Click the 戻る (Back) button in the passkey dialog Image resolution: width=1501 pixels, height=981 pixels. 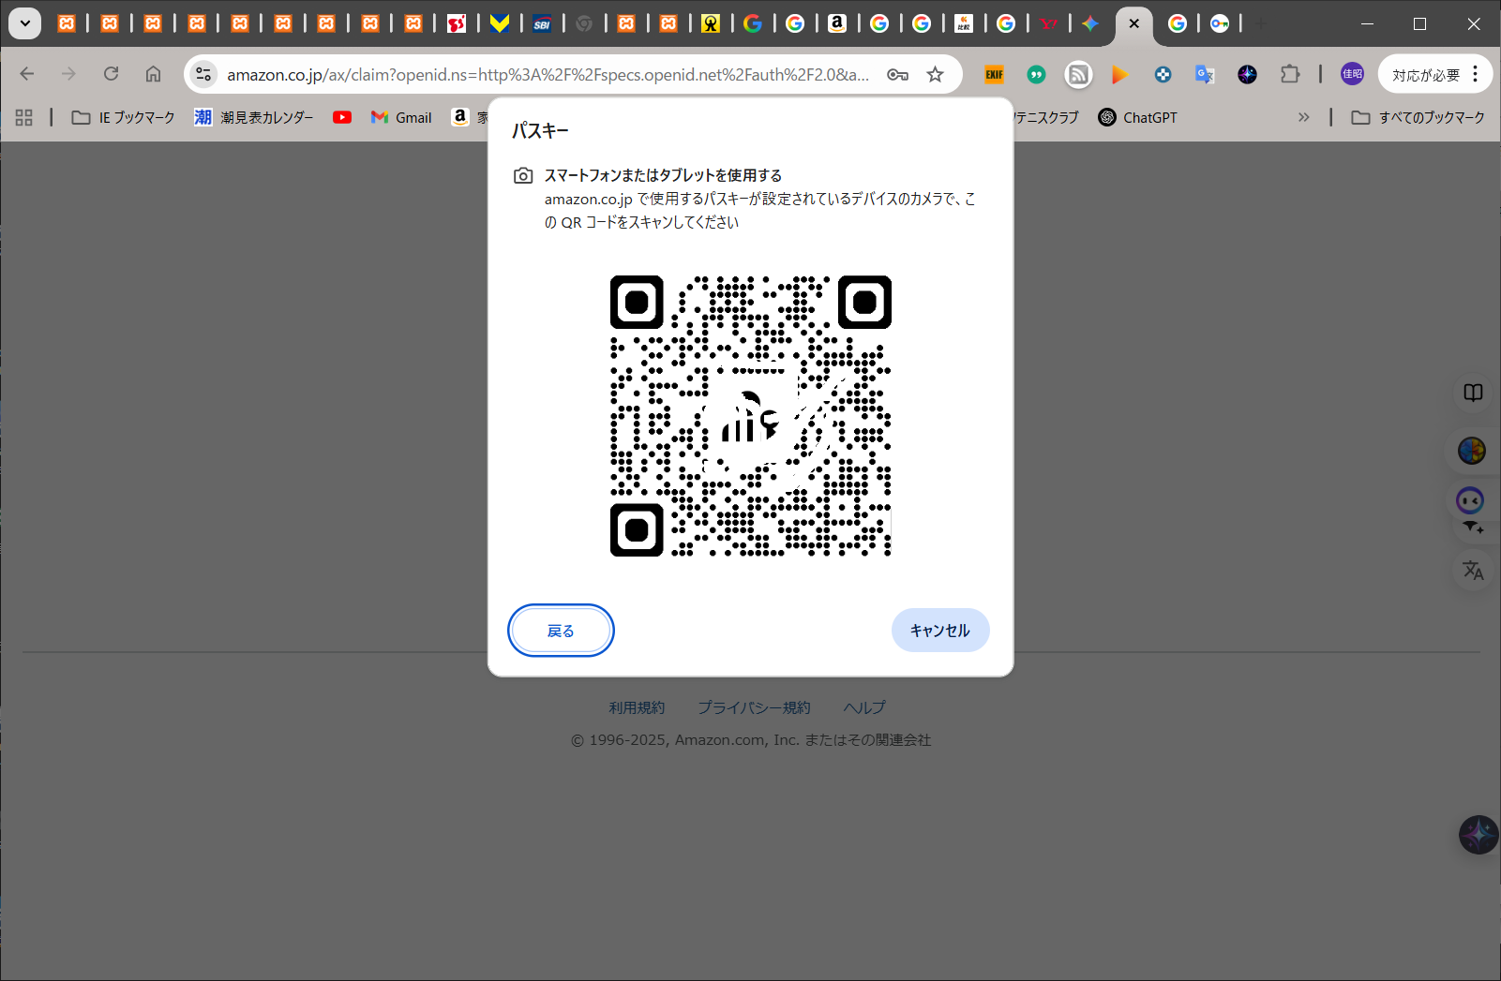tap(561, 631)
